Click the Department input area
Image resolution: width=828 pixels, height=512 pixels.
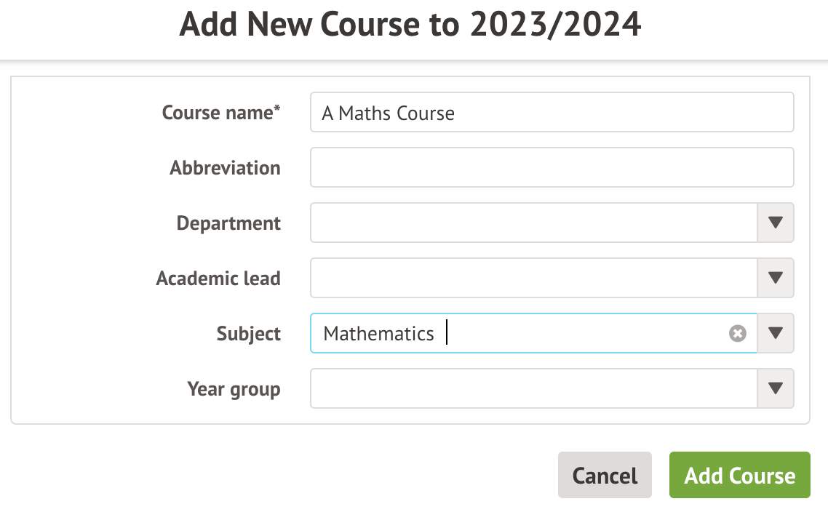[x=509, y=223]
